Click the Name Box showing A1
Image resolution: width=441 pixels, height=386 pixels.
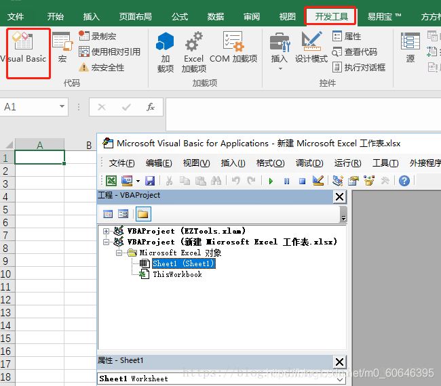[x=30, y=107]
